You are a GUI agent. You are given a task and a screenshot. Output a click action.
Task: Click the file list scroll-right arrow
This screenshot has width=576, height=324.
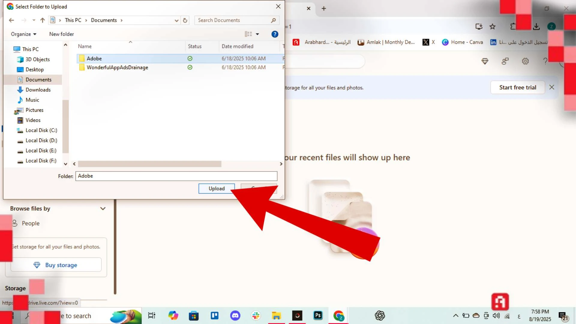coord(281,164)
